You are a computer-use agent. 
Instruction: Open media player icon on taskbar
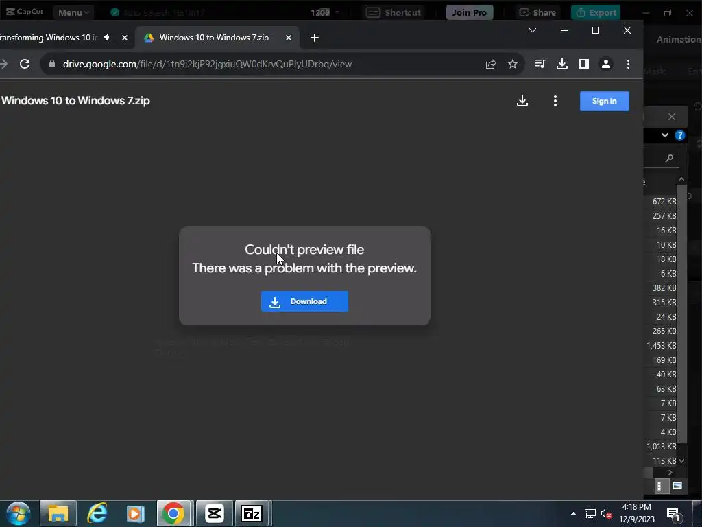point(135,513)
